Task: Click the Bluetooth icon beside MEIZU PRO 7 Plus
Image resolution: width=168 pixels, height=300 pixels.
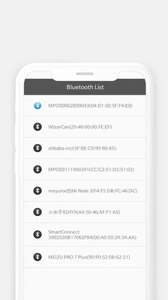Action: pos(38,257)
